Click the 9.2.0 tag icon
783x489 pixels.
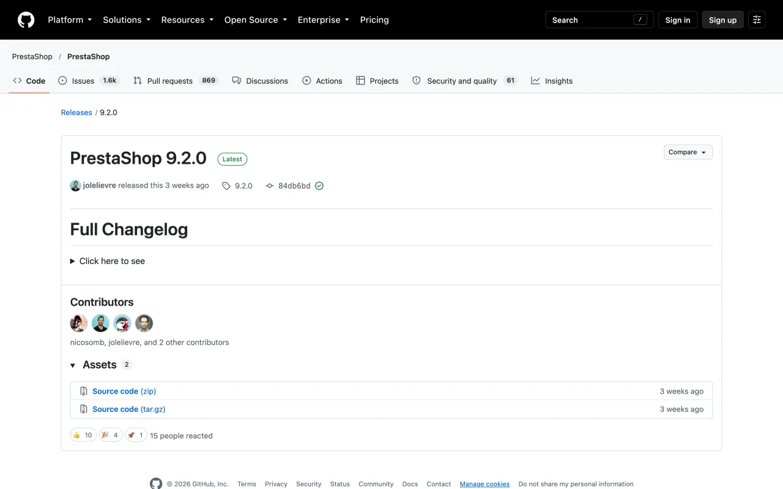(x=226, y=186)
